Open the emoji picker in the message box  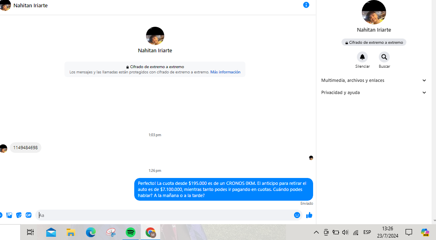click(297, 215)
